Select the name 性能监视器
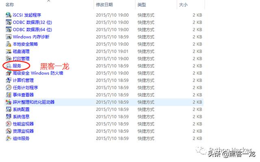The width and height of the screenshot is (260, 162). [x=23, y=124]
